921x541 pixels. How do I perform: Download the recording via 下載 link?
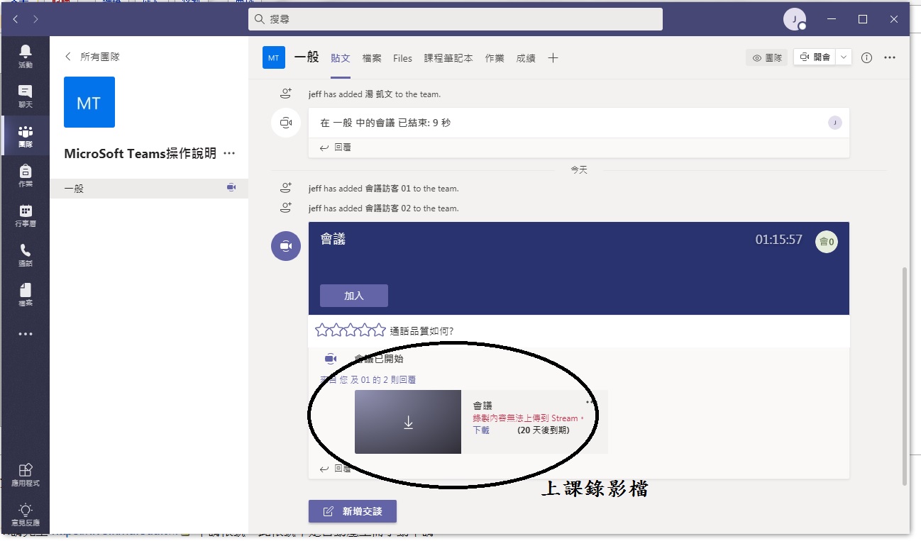tap(481, 430)
